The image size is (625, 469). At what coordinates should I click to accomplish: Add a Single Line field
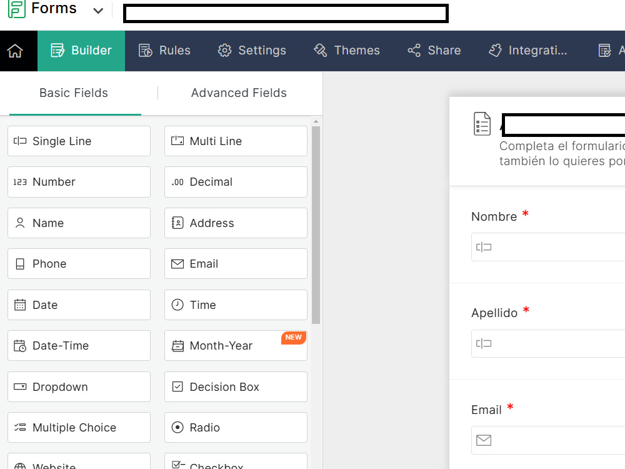click(79, 141)
